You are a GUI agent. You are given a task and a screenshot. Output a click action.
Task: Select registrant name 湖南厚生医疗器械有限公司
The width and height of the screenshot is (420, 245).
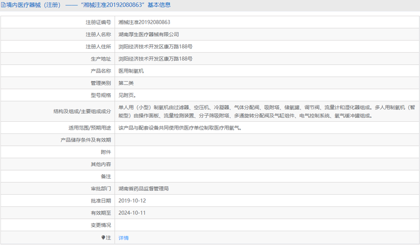tap(149, 35)
